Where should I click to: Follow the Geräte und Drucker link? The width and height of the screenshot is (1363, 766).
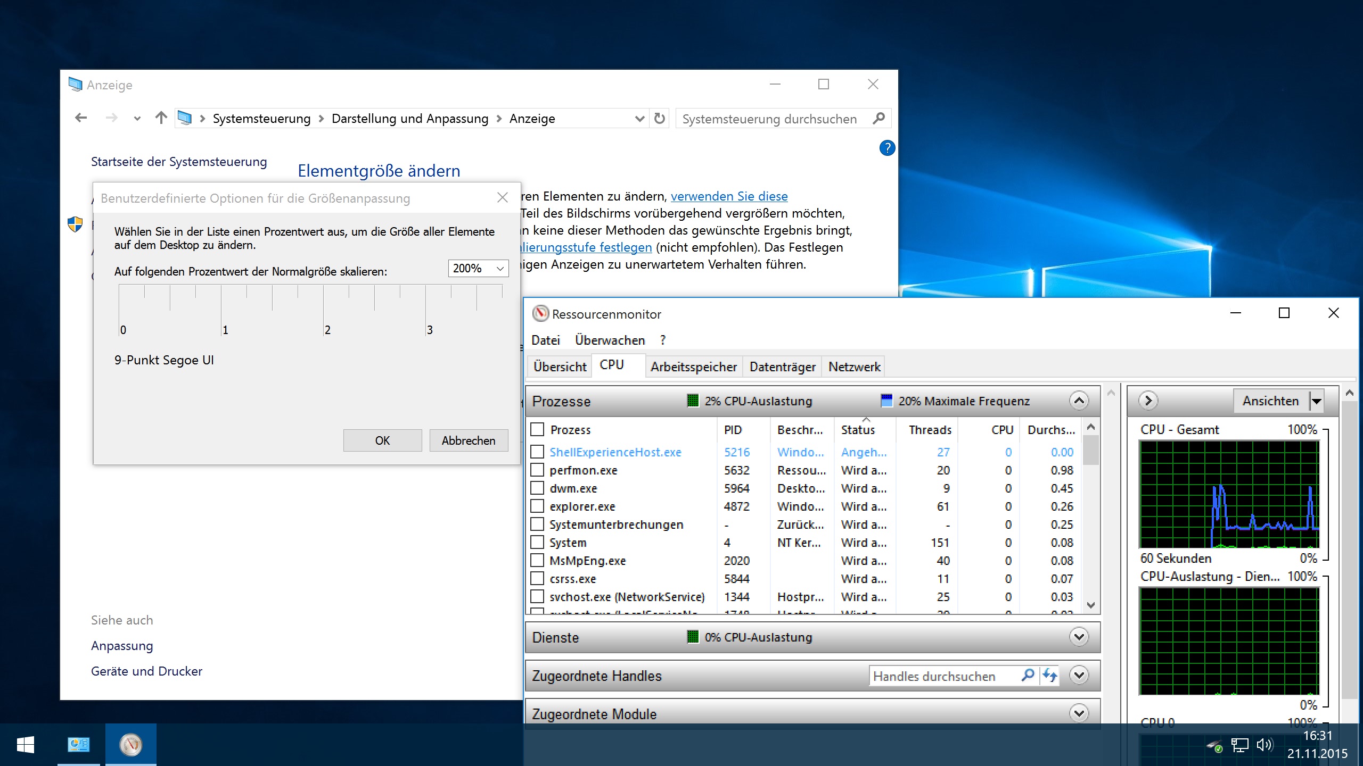coord(146,671)
